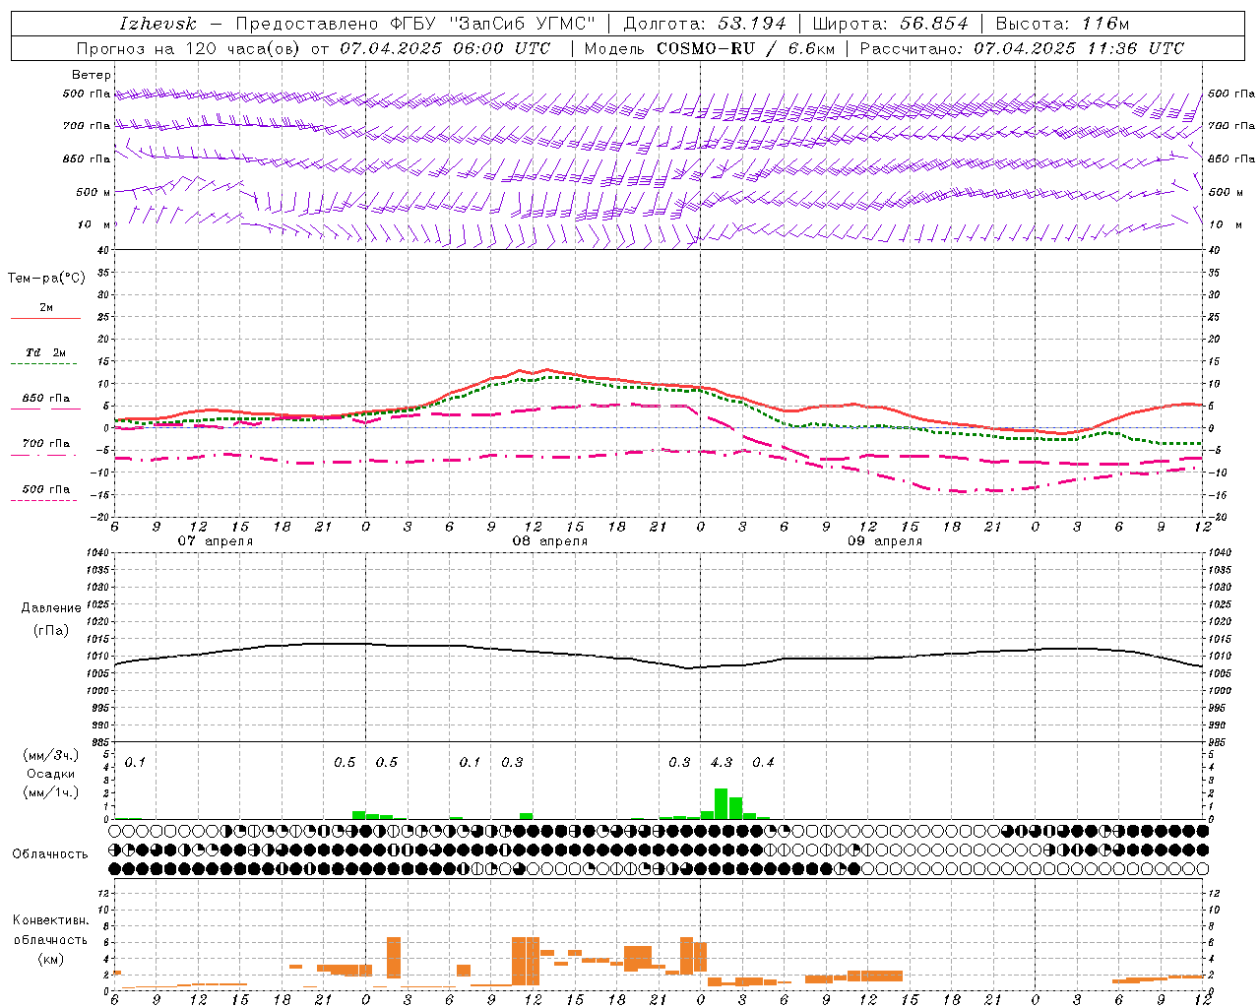Select the calculation time "07.04.2025 11:36 UTC"
The image size is (1260, 1008).
pos(1079,48)
